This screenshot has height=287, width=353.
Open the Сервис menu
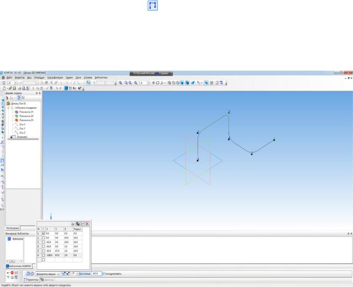point(70,77)
